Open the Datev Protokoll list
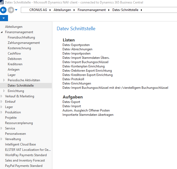177x169 pixels. pos(73,79)
